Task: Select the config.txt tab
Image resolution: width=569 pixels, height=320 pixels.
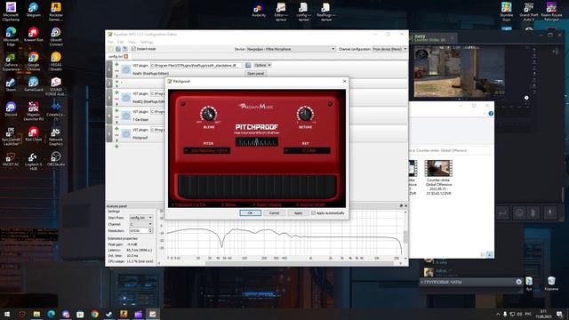Action: pos(116,57)
